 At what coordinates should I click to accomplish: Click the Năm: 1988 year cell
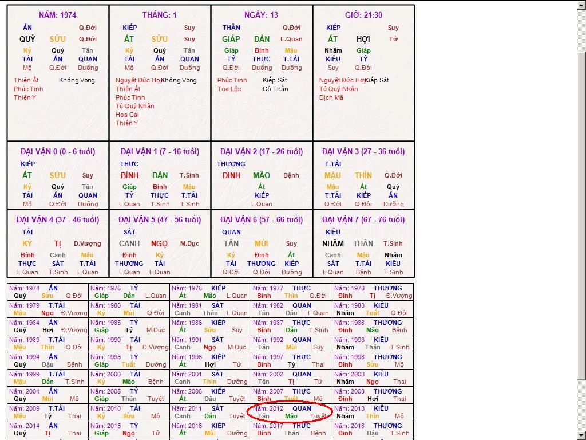(x=373, y=327)
